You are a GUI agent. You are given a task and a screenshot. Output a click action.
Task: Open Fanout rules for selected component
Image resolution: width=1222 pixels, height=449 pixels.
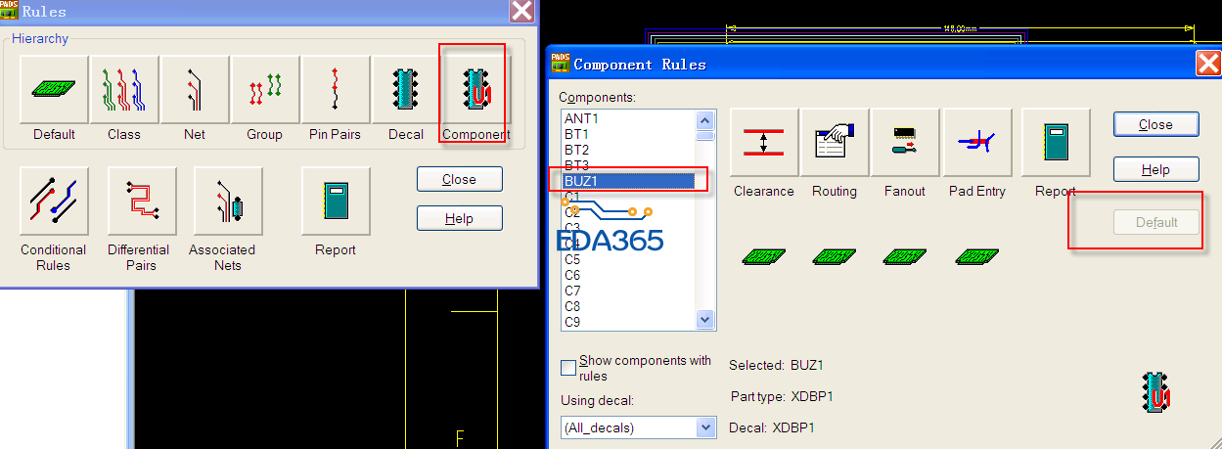pyautogui.click(x=905, y=142)
